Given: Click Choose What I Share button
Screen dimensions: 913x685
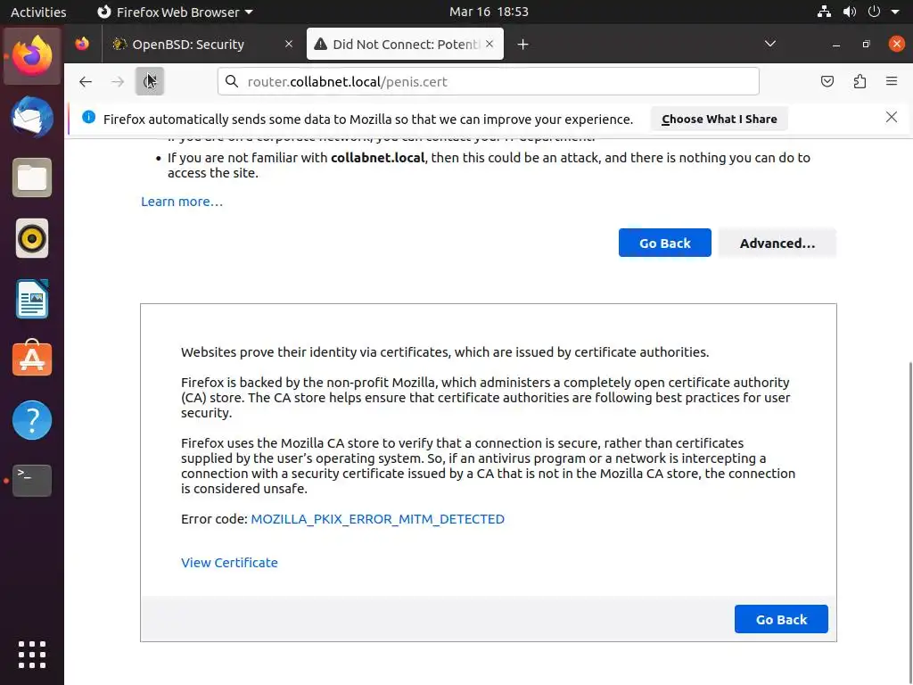Looking at the screenshot, I should pos(720,119).
